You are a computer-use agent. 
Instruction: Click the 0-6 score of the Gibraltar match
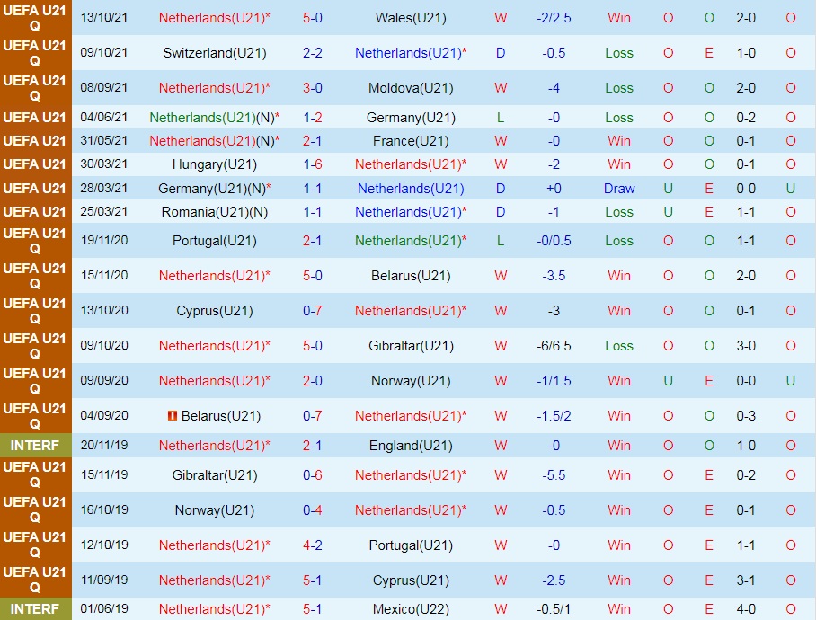[313, 475]
